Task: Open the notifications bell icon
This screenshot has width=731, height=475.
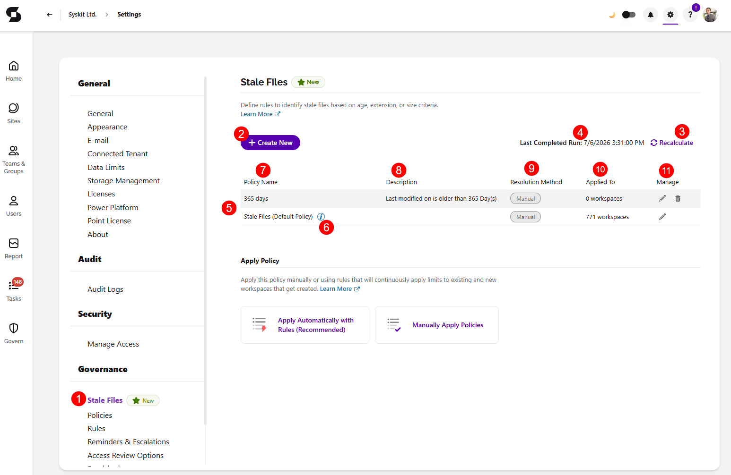Action: 651,15
